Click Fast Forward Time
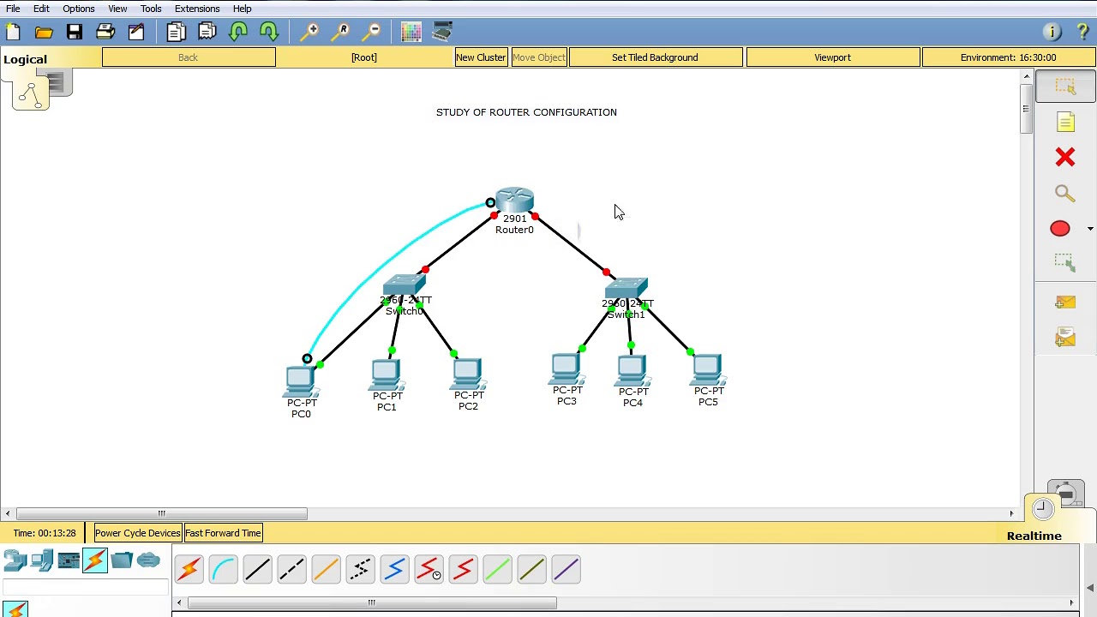Image resolution: width=1097 pixels, height=617 pixels. (223, 533)
